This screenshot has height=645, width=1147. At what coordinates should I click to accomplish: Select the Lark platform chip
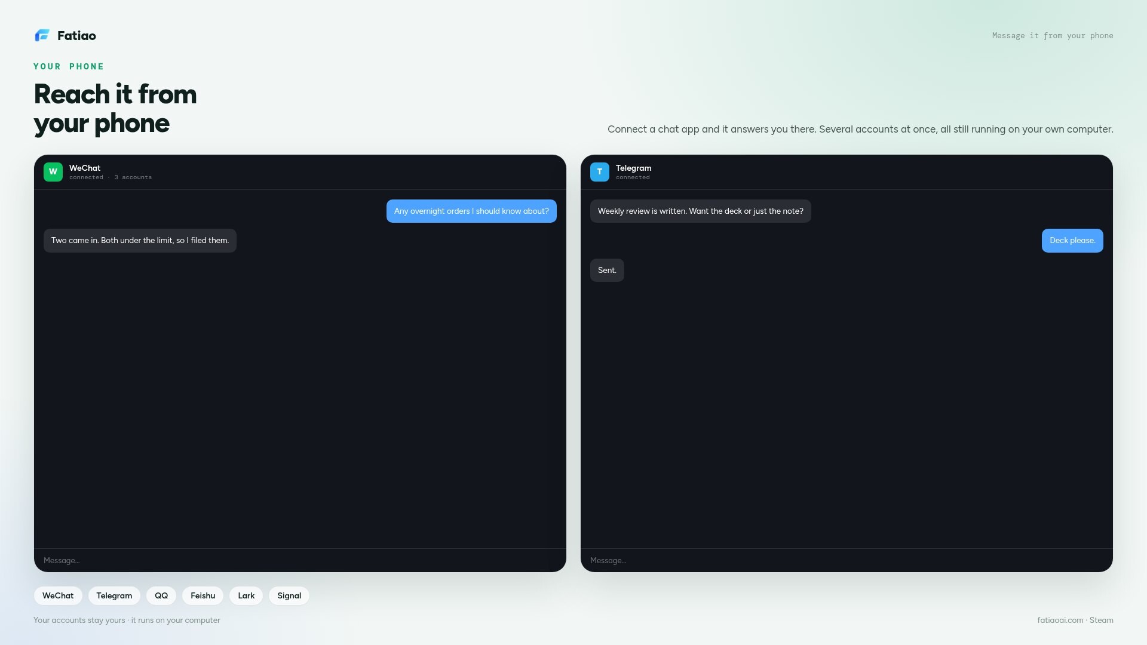click(246, 595)
